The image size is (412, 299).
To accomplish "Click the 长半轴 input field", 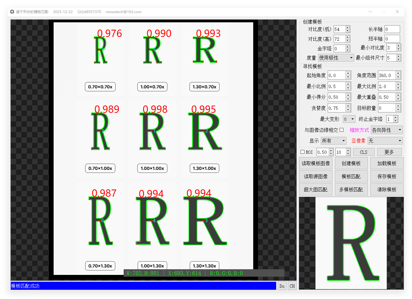I will coord(392,29).
